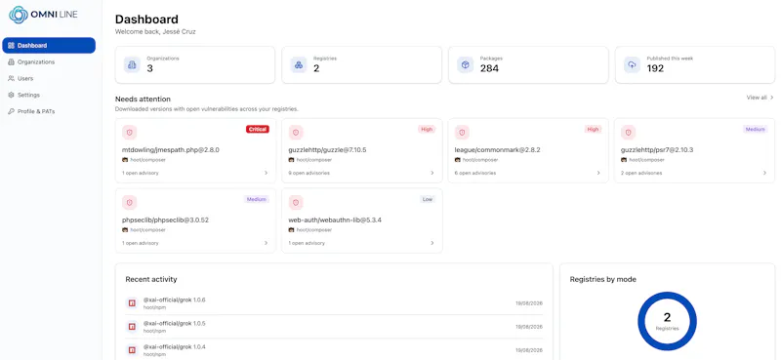The width and height of the screenshot is (781, 360).
Task: Click the shield icon on guzzlehttp/psr7 card
Action: [x=629, y=133]
